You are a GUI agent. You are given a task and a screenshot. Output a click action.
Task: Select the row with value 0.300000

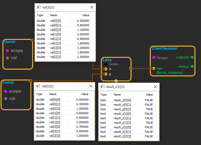(64, 104)
